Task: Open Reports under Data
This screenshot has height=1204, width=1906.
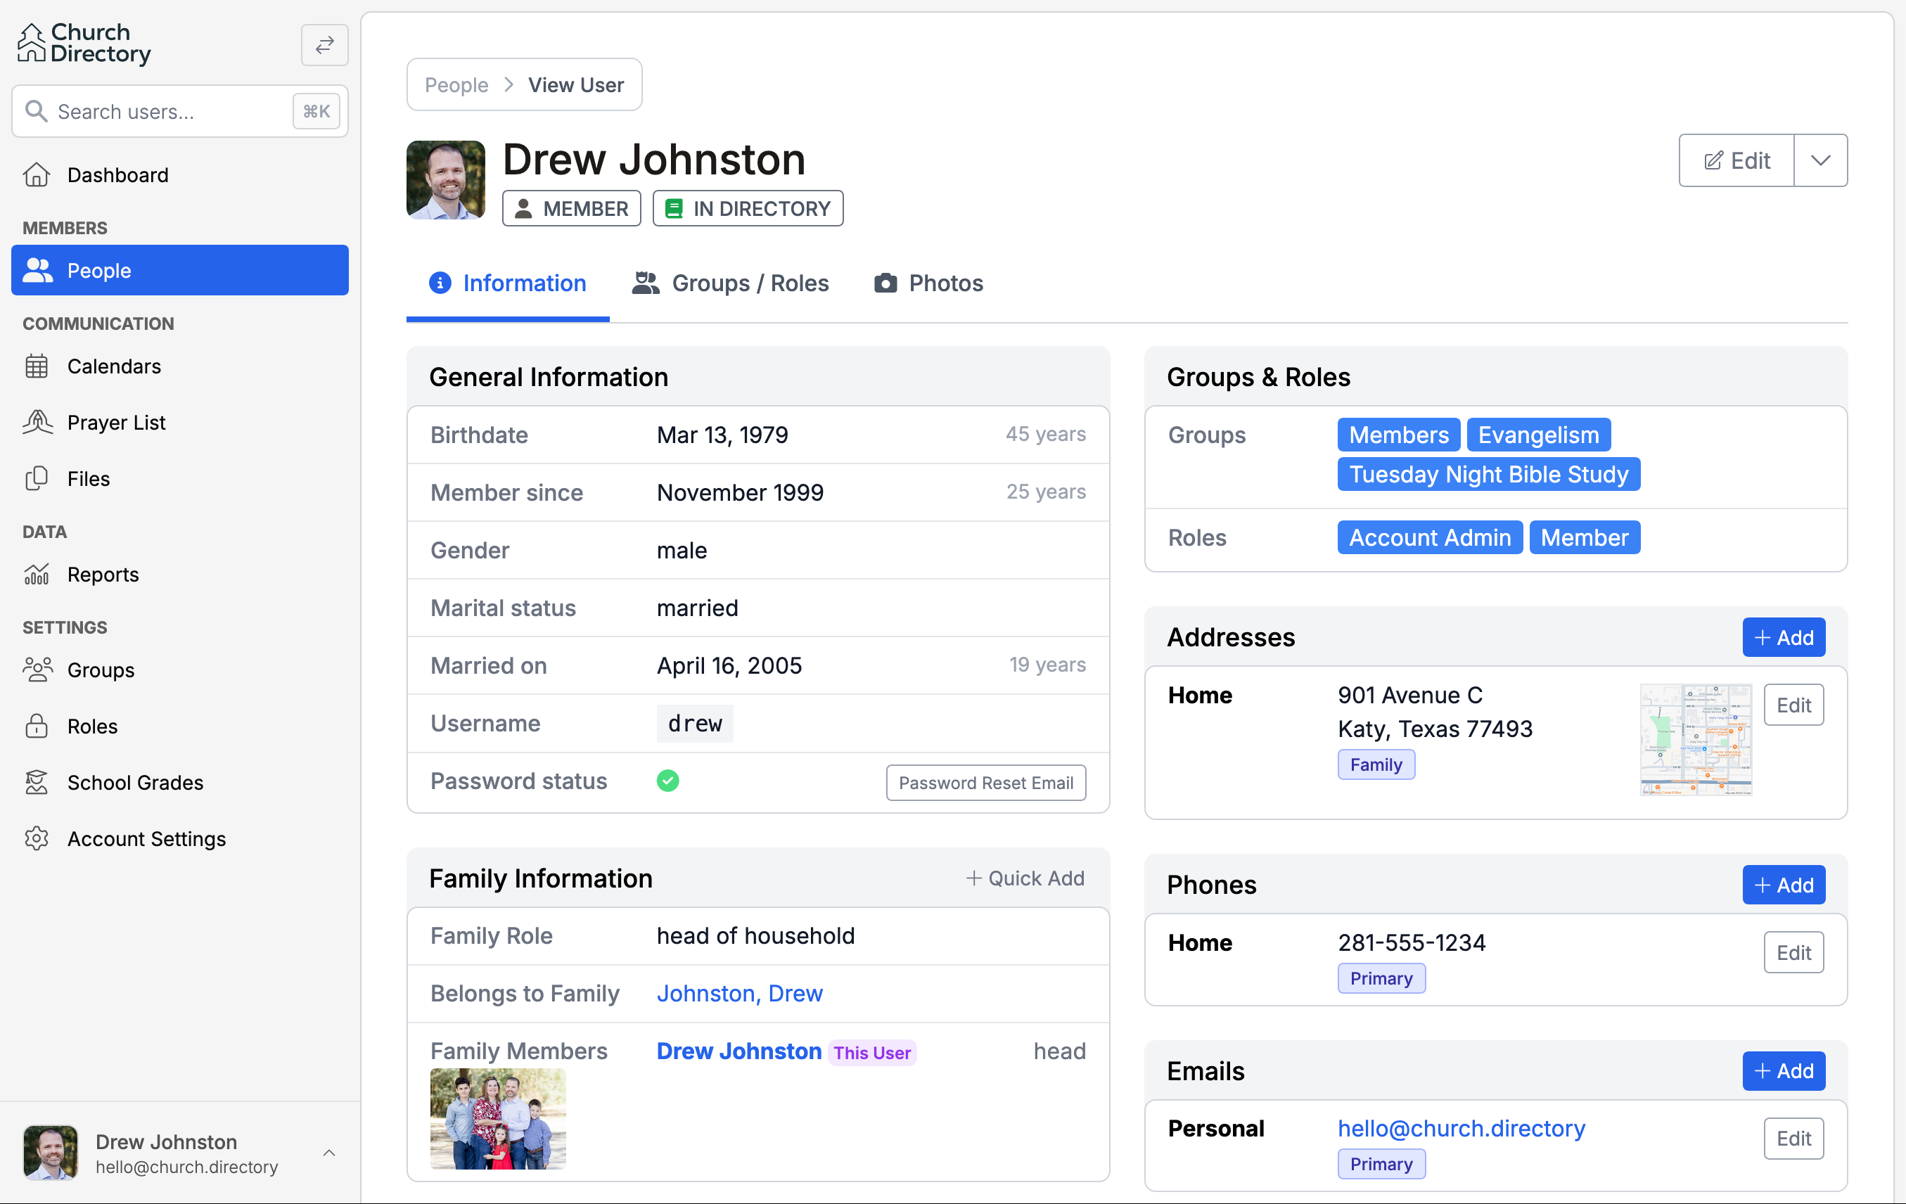Action: click(103, 574)
